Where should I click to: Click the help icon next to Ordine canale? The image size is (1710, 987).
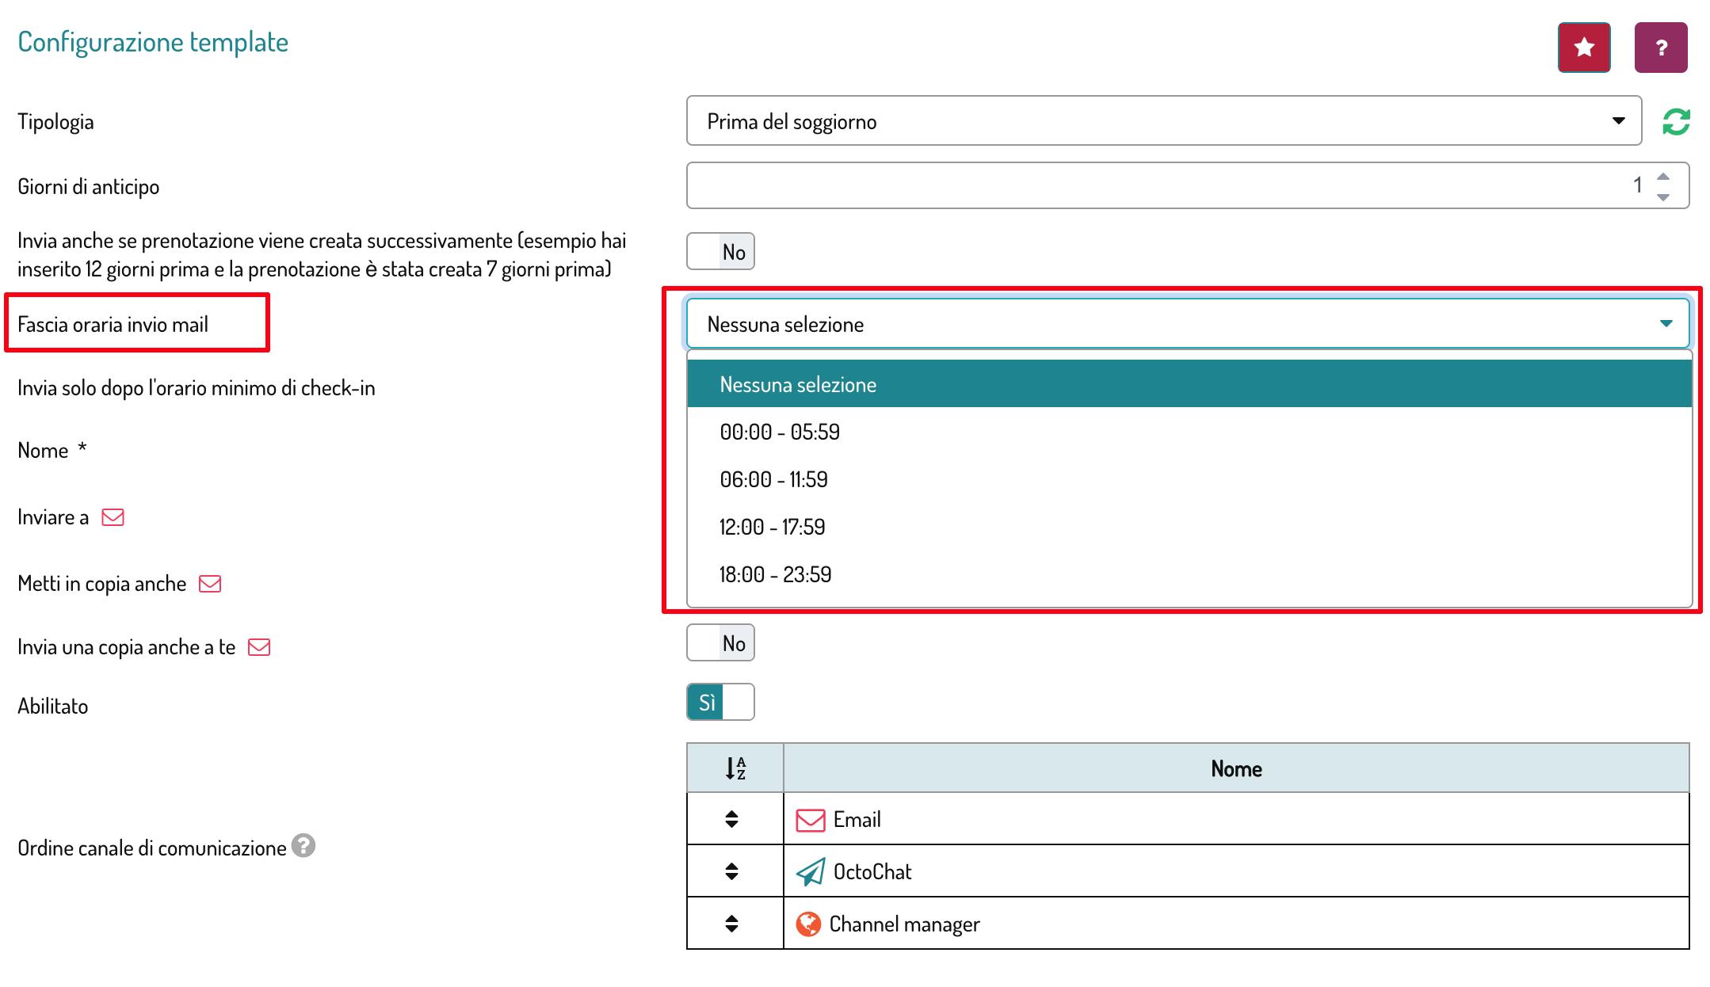click(303, 846)
